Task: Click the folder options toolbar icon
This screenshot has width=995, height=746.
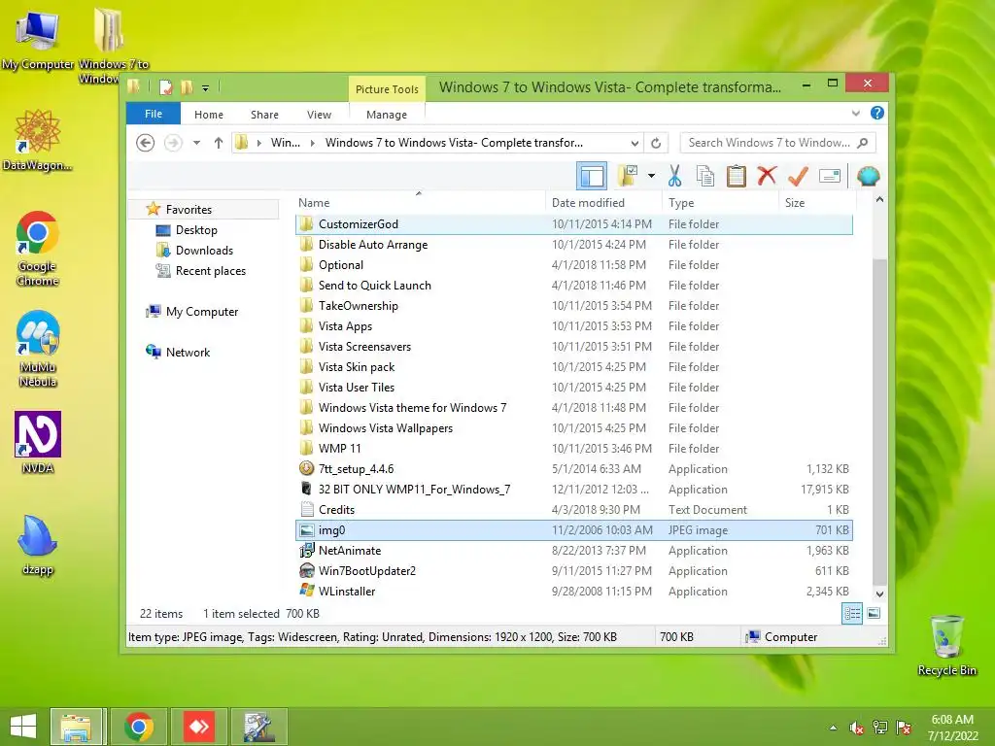Action: pos(629,176)
